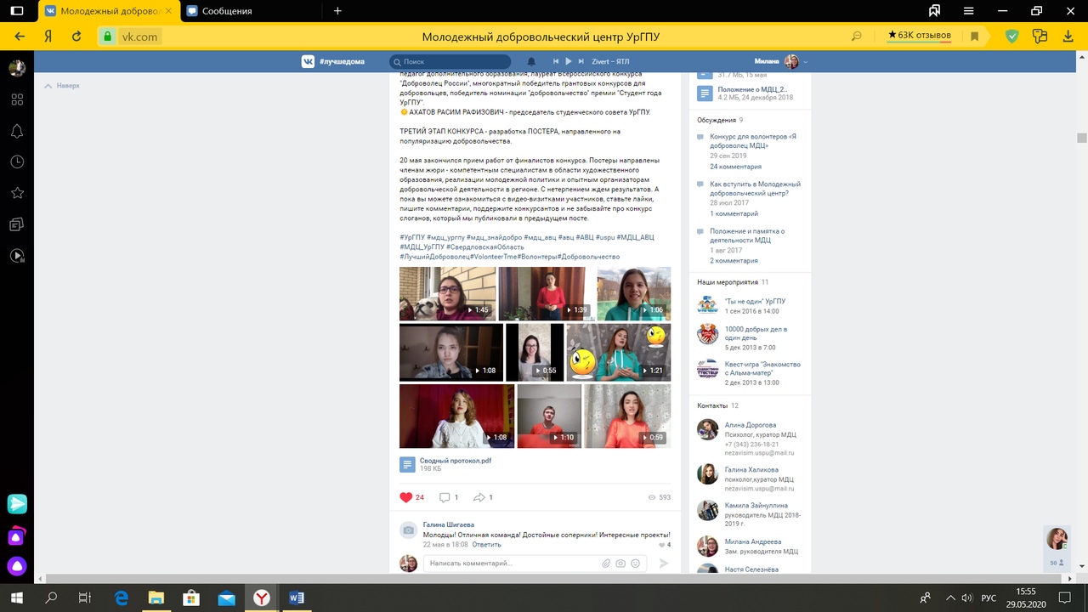Switch to the Сообщения browser tab
This screenshot has width=1088, height=612.
[226, 11]
